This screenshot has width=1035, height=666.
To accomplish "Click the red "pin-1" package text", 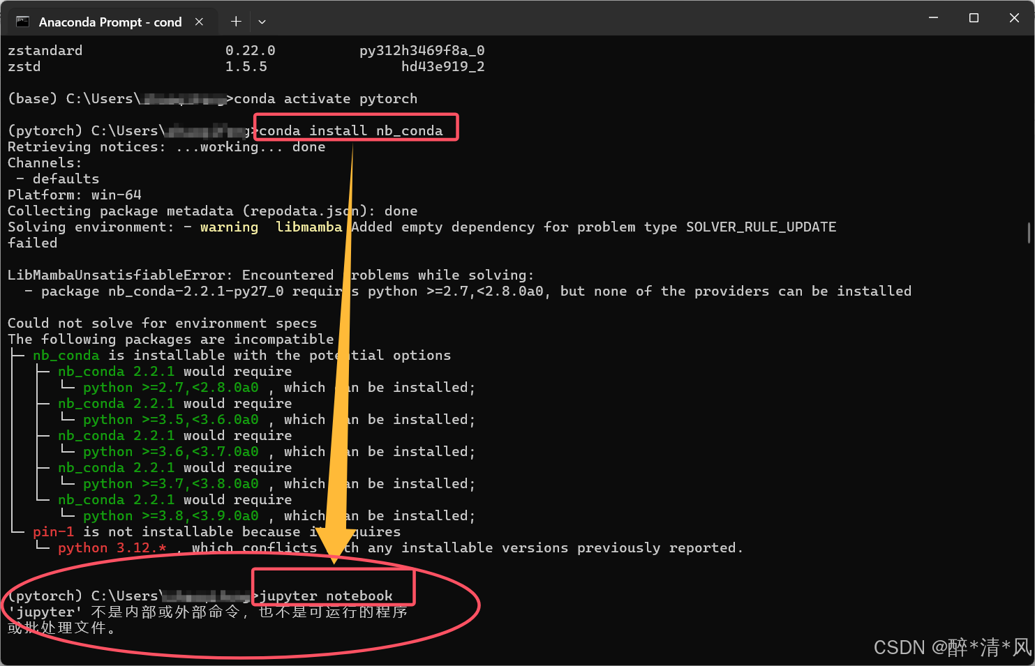I will [x=53, y=531].
